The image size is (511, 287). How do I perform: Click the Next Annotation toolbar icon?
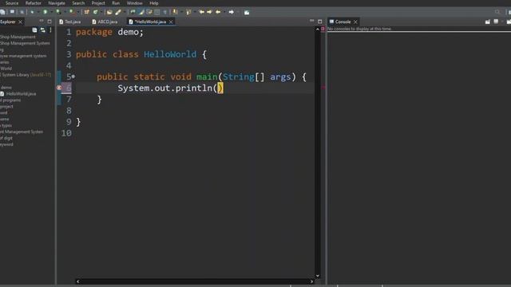[176, 12]
